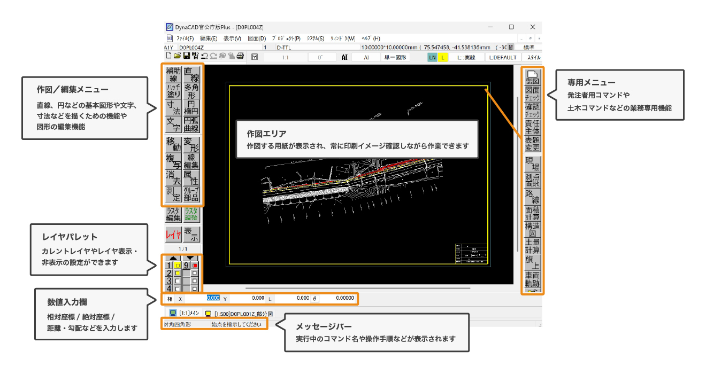Open the 属性 attribute tool
The height and width of the screenshot is (374, 706).
(x=191, y=177)
